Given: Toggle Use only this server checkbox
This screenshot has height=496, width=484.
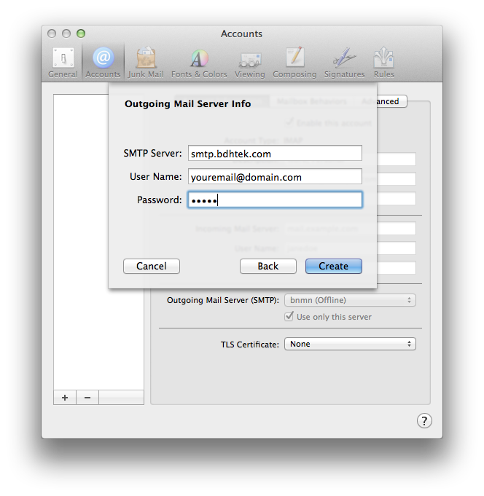Looking at the screenshot, I should pyautogui.click(x=289, y=316).
